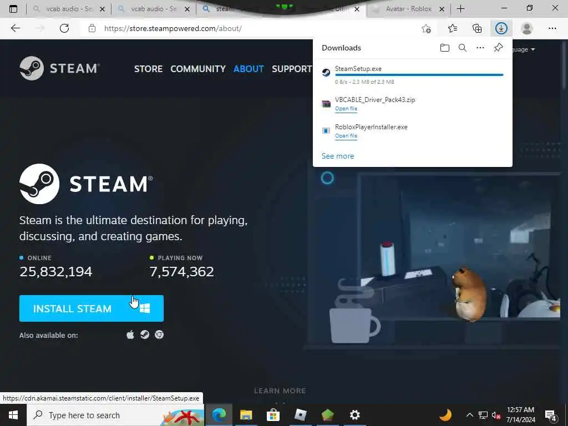The width and height of the screenshot is (568, 426).
Task: Expand the language dropdown
Action: pos(524,49)
